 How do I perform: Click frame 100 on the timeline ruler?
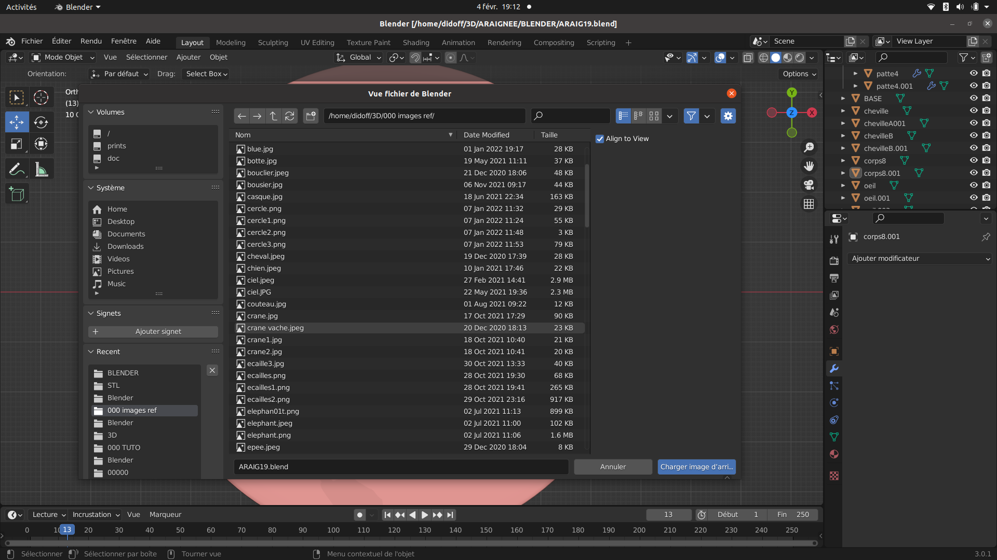point(333,530)
